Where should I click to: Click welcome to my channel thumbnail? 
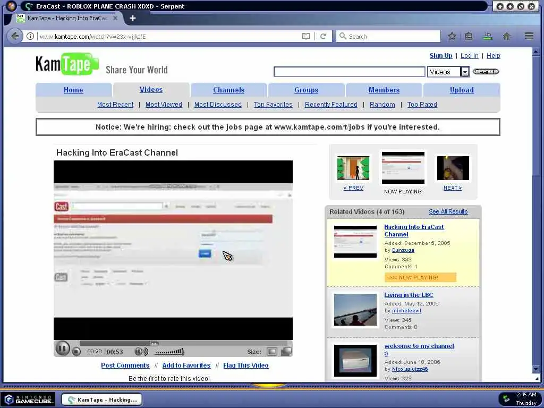(355, 361)
